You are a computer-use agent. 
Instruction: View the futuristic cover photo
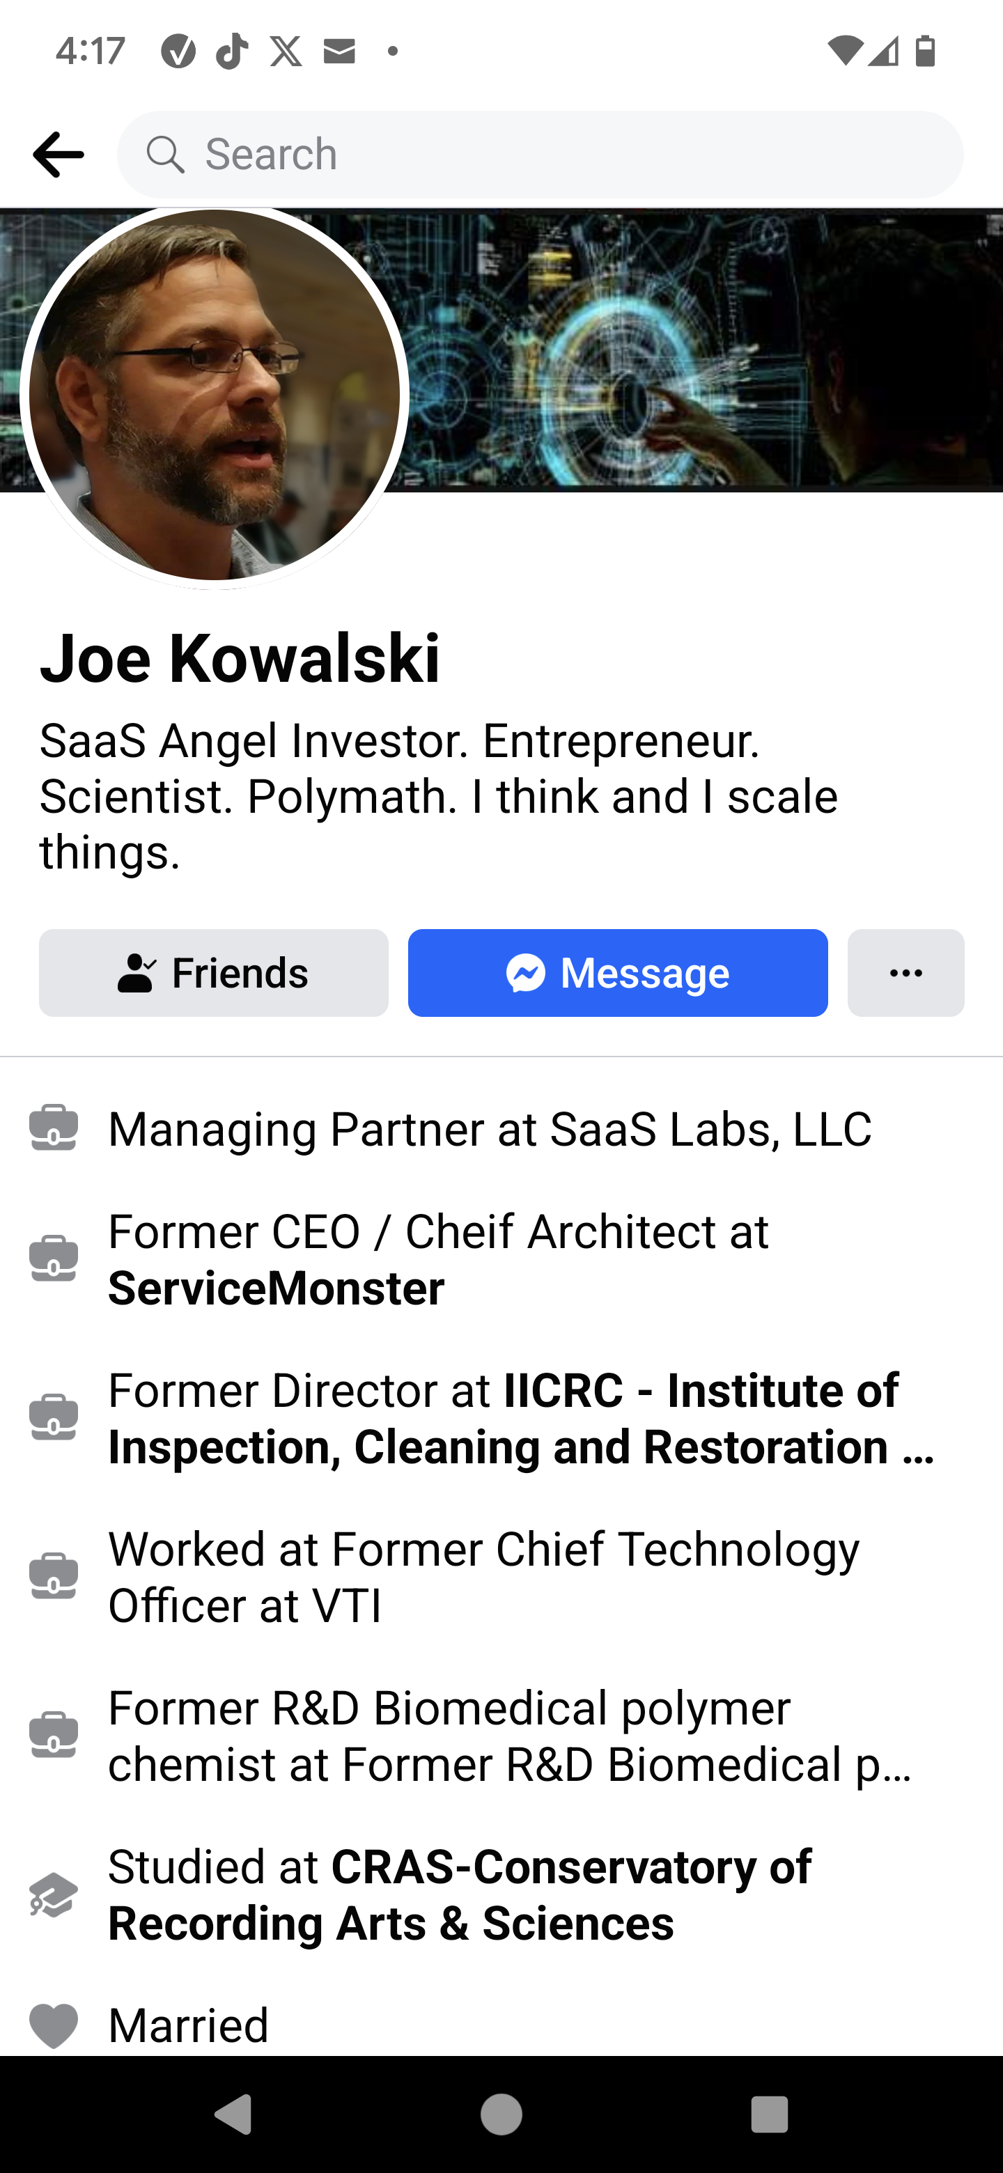point(700,350)
